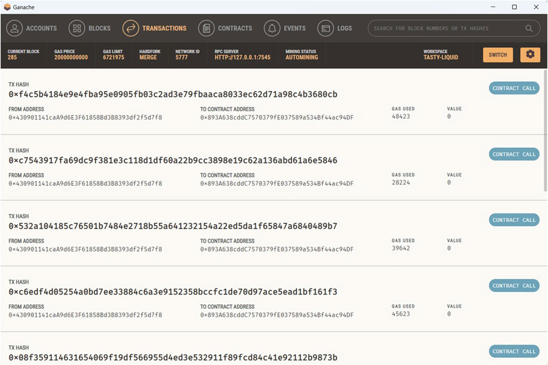Image resolution: width=548 pixels, height=365 pixels.
Task: Click from address in 0xf4c5b184 transaction row
Action: (x=85, y=117)
